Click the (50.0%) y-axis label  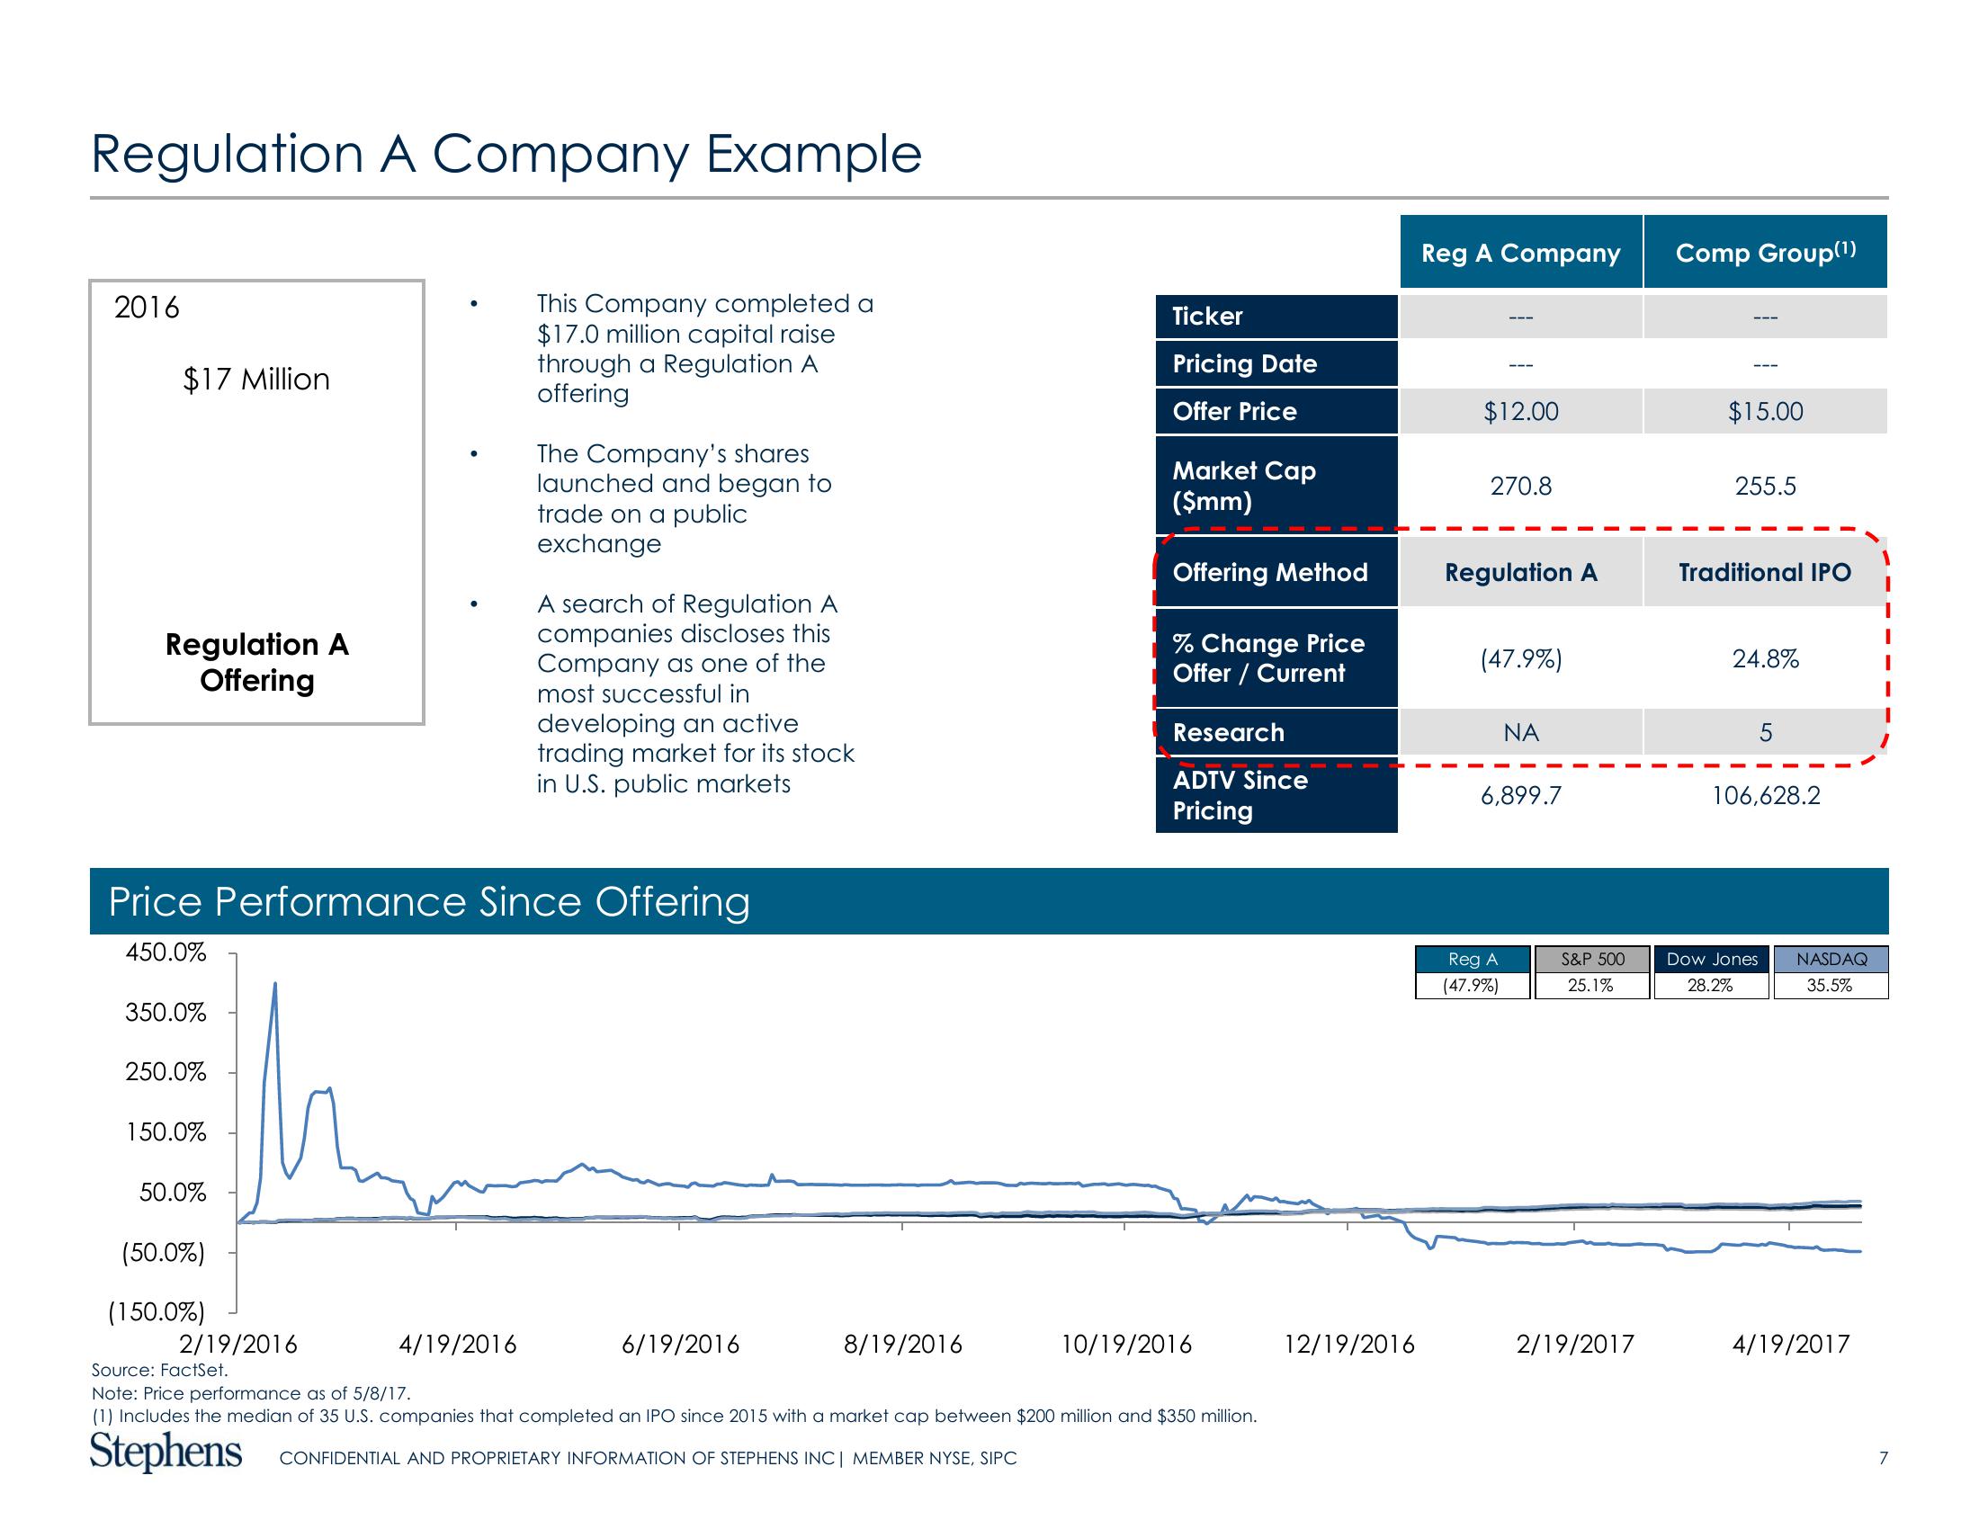coord(163,1253)
